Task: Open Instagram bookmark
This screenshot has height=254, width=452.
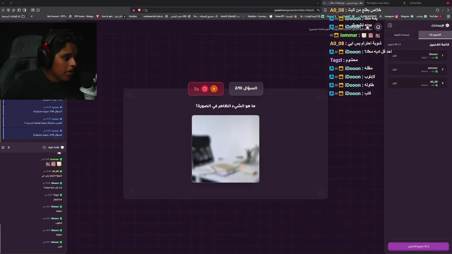Action: [x=391, y=16]
